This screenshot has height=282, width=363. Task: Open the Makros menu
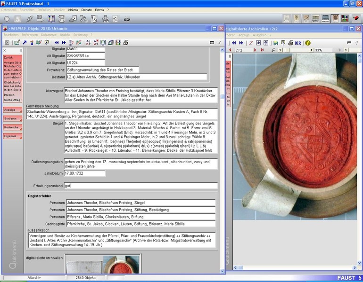[73, 10]
